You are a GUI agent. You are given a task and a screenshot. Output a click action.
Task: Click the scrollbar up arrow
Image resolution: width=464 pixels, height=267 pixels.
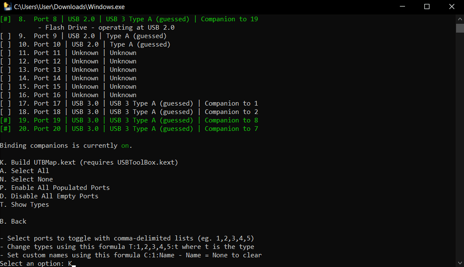point(460,19)
